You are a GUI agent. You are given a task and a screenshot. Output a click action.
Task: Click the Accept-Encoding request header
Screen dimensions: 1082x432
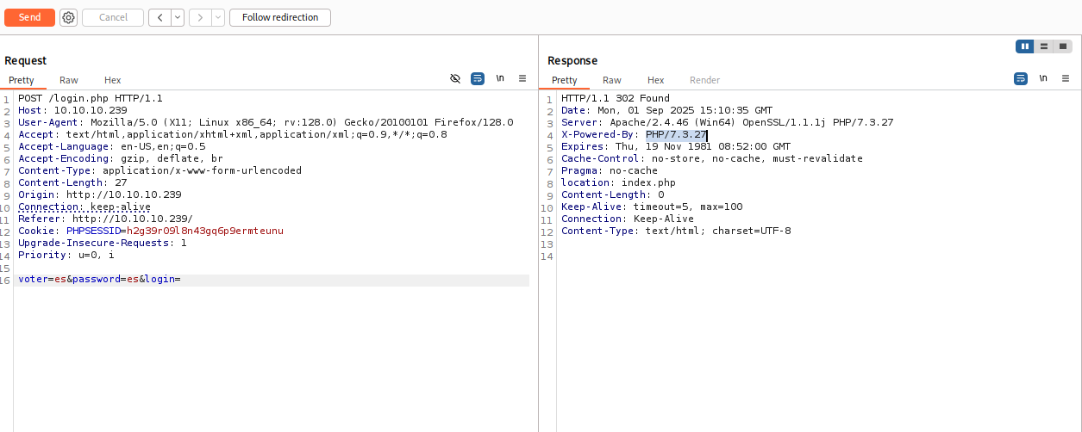(121, 158)
